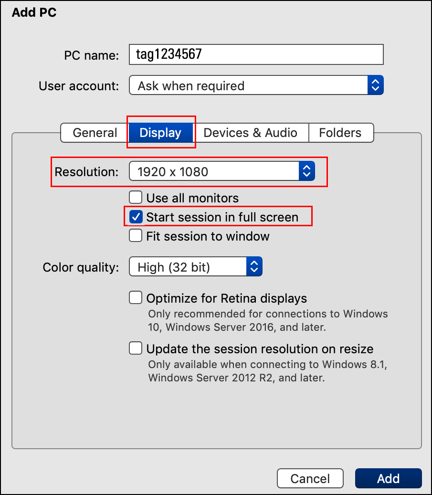Open the Devices & Audio tab
432x495 pixels.
tap(250, 133)
